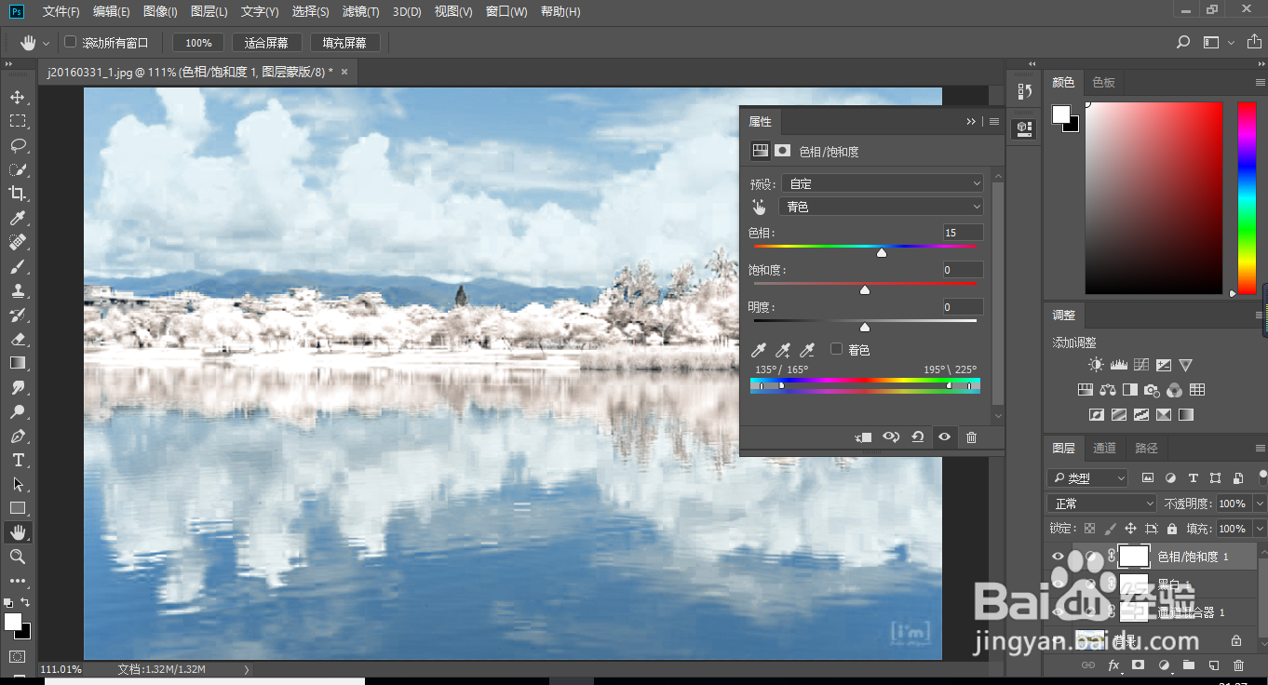Toggle lock transparent pixels

tap(1089, 529)
